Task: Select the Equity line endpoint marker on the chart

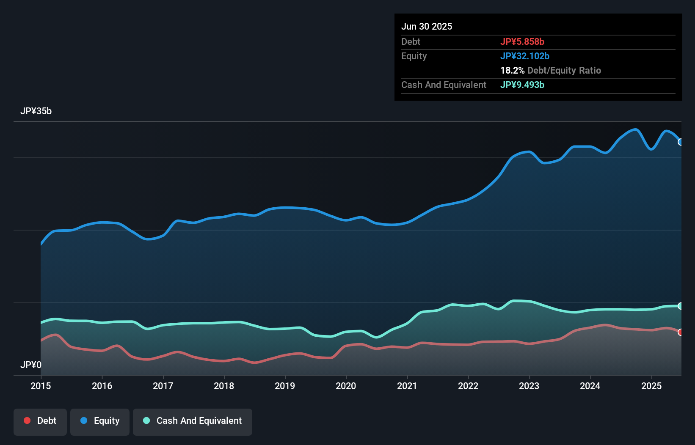Action: 680,142
